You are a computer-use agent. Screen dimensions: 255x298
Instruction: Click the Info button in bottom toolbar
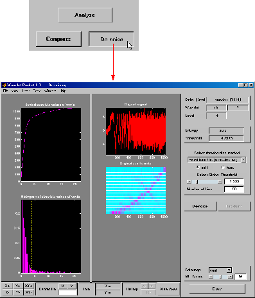[x=87, y=289]
